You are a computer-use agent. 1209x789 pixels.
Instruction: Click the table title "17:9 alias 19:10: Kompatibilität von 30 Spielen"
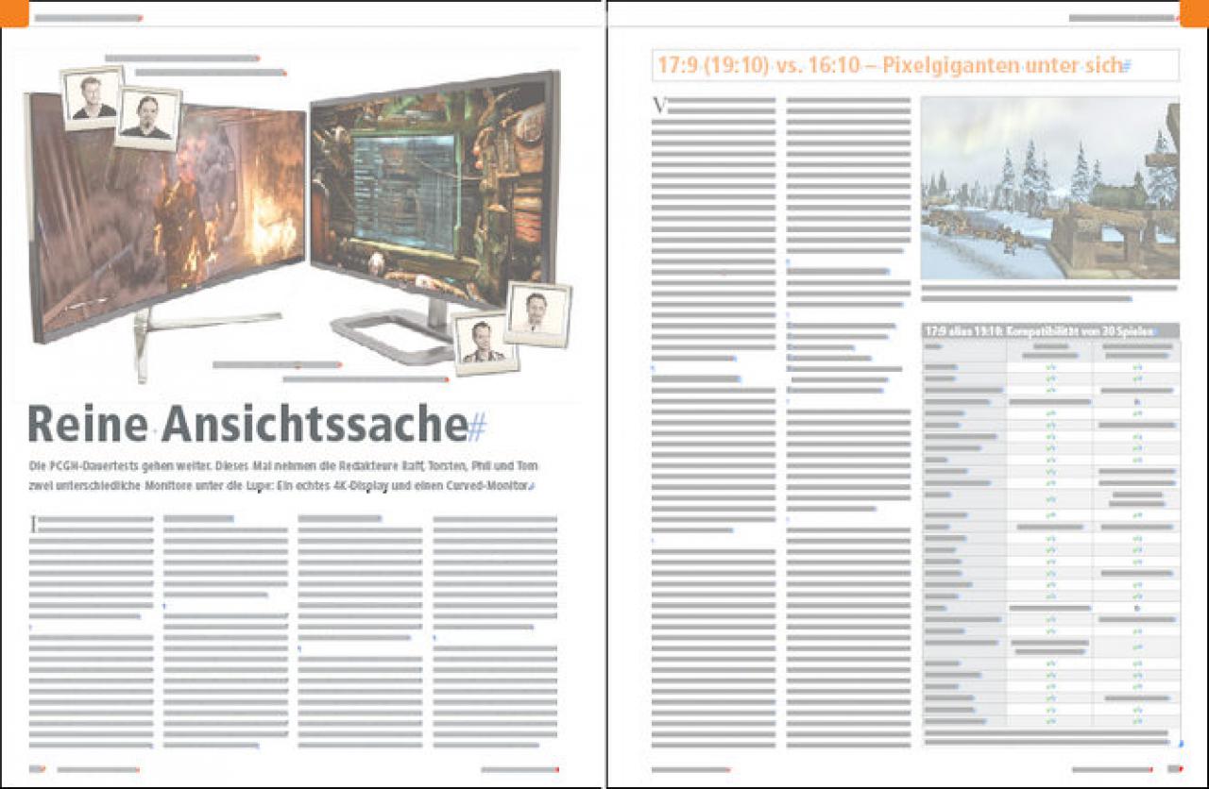tap(1039, 331)
